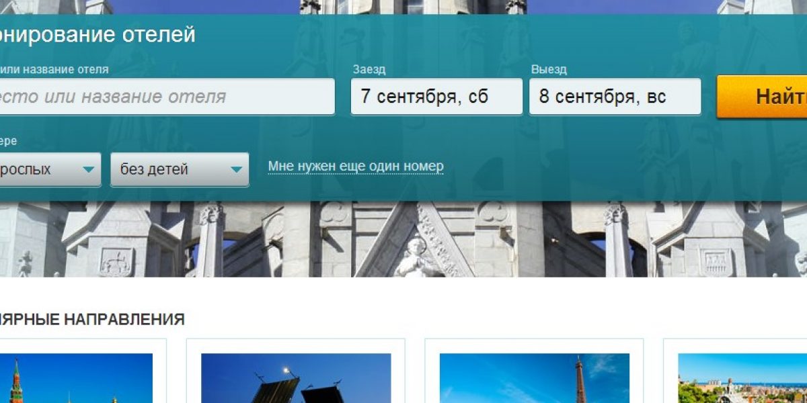Click 'Мне нужен еще один номер' link
The image size is (807, 403).
(356, 166)
